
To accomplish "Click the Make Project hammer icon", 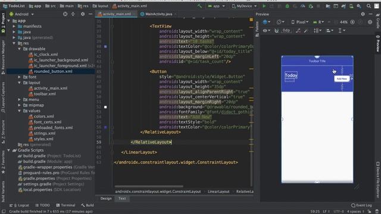I will [x=199, y=6].
